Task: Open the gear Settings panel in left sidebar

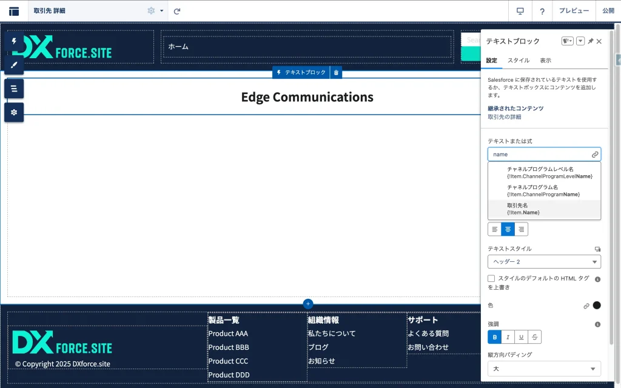Action: pyautogui.click(x=14, y=112)
